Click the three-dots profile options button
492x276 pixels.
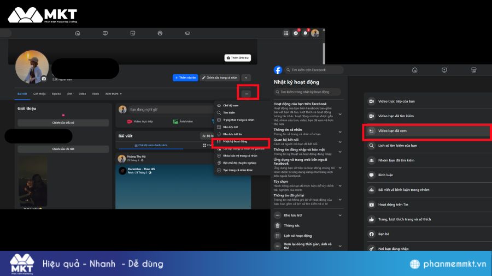click(246, 94)
